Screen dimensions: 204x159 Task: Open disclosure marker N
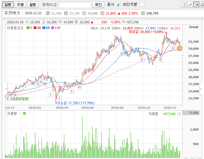[x=41, y=82]
